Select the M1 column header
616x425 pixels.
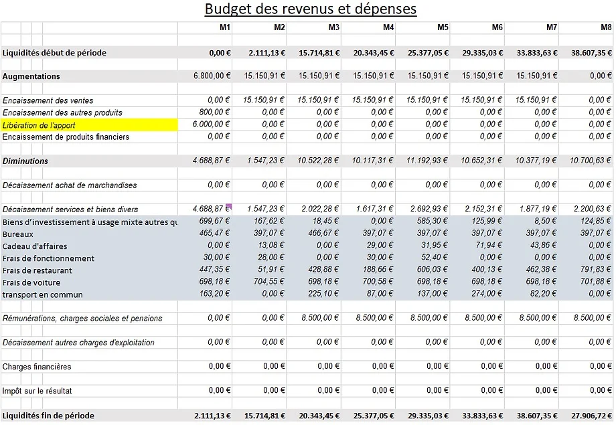tap(225, 27)
